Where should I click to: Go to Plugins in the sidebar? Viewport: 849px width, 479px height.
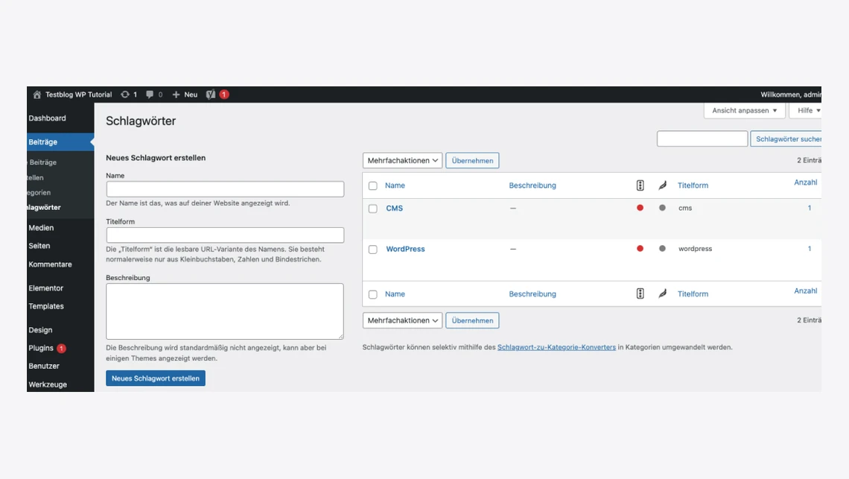[x=41, y=348]
